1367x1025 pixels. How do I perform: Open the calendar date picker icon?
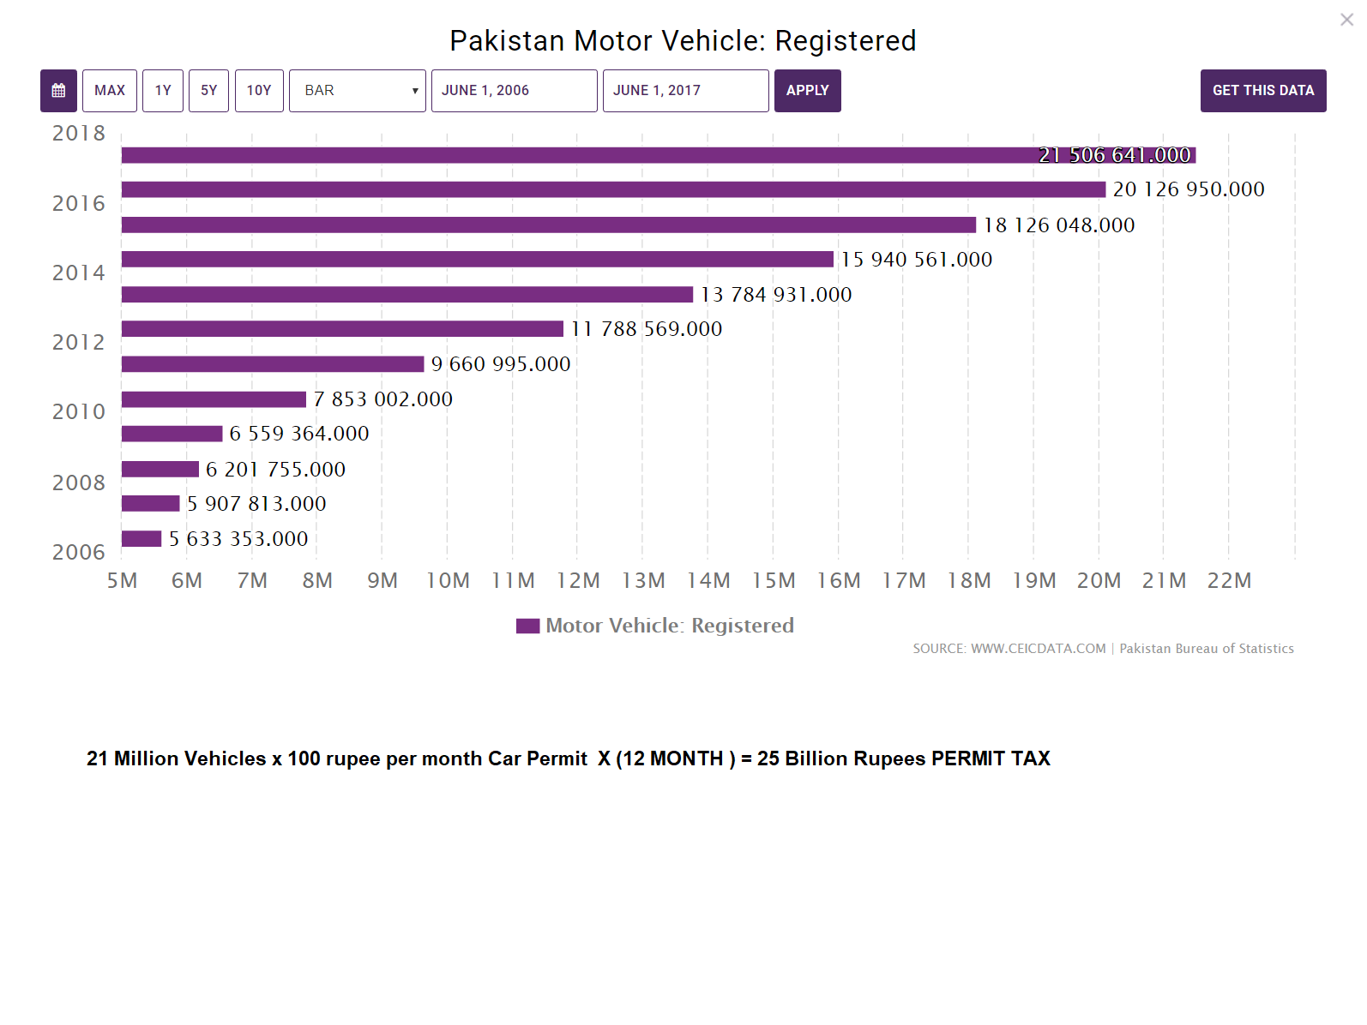[x=58, y=91]
